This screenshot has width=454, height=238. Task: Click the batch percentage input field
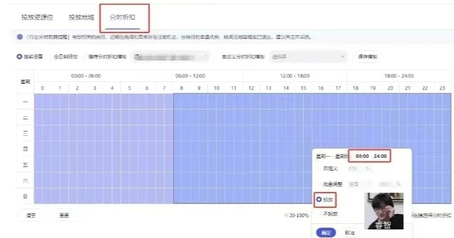(390, 184)
